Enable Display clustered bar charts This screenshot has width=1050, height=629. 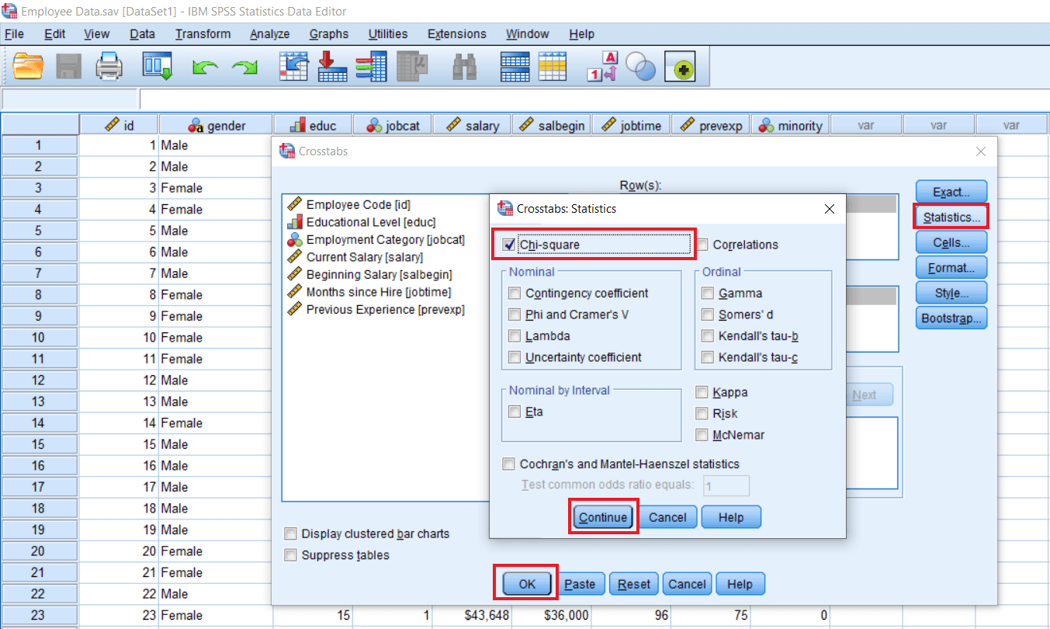[x=290, y=533]
